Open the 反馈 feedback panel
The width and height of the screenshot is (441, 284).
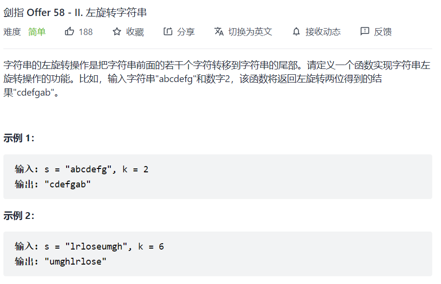point(376,31)
